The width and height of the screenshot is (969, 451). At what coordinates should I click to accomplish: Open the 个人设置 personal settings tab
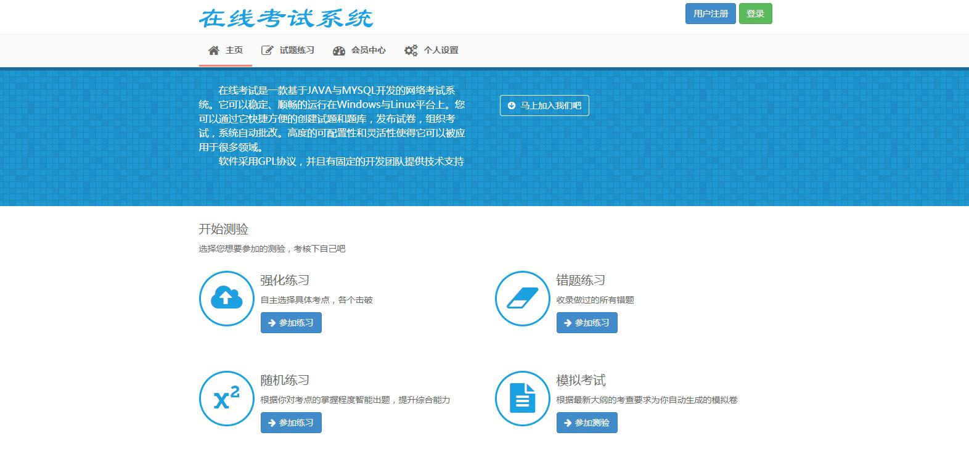click(x=431, y=50)
